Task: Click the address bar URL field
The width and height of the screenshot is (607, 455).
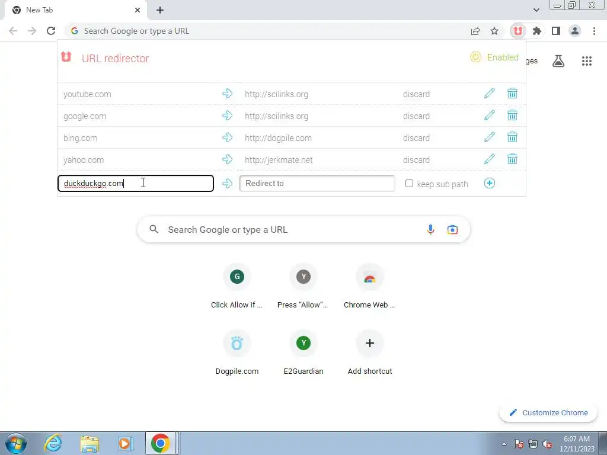Action: point(267,31)
